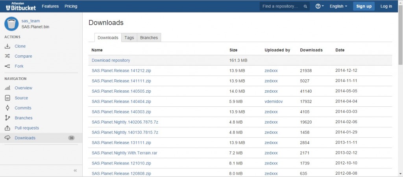The height and width of the screenshot is (177, 403).
Task: Click the Downloads cloud icon
Action: (7, 138)
